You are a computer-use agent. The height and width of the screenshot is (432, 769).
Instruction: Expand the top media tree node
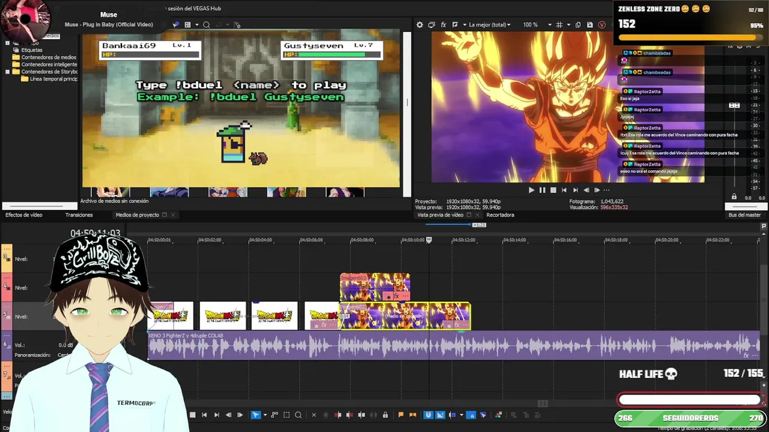coord(7,43)
